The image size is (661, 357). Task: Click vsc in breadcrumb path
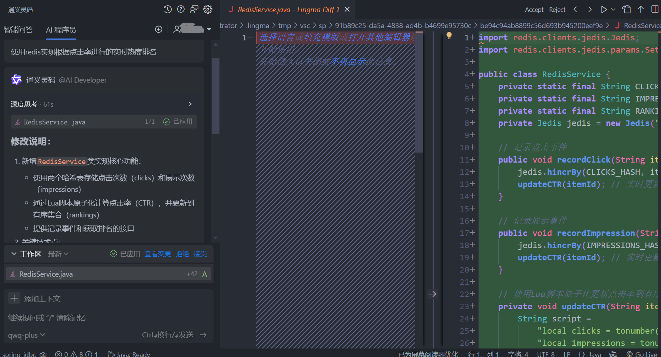[305, 26]
